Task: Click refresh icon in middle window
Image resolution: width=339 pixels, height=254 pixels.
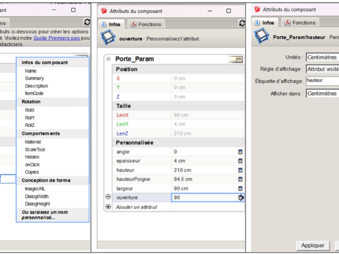Action: point(245,23)
